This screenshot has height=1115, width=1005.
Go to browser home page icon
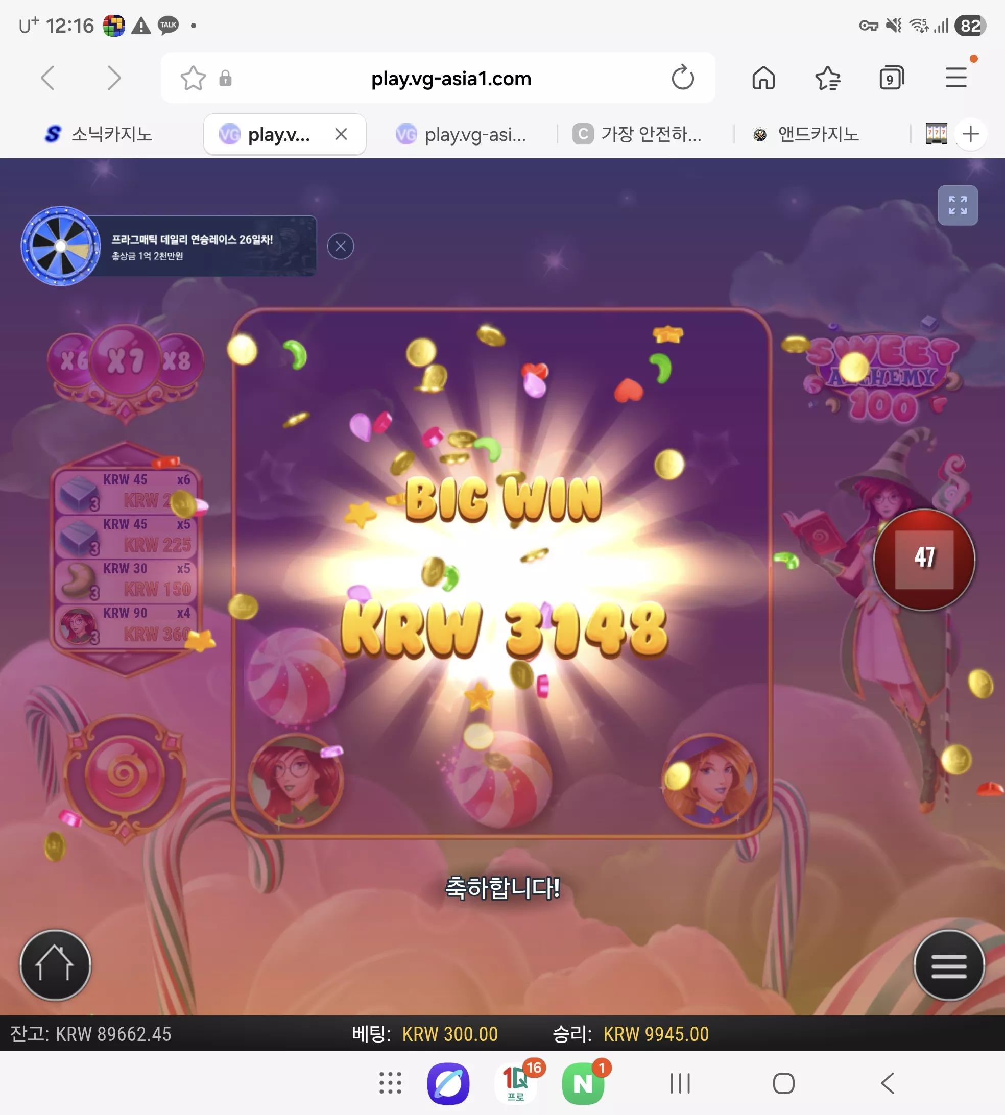(763, 78)
